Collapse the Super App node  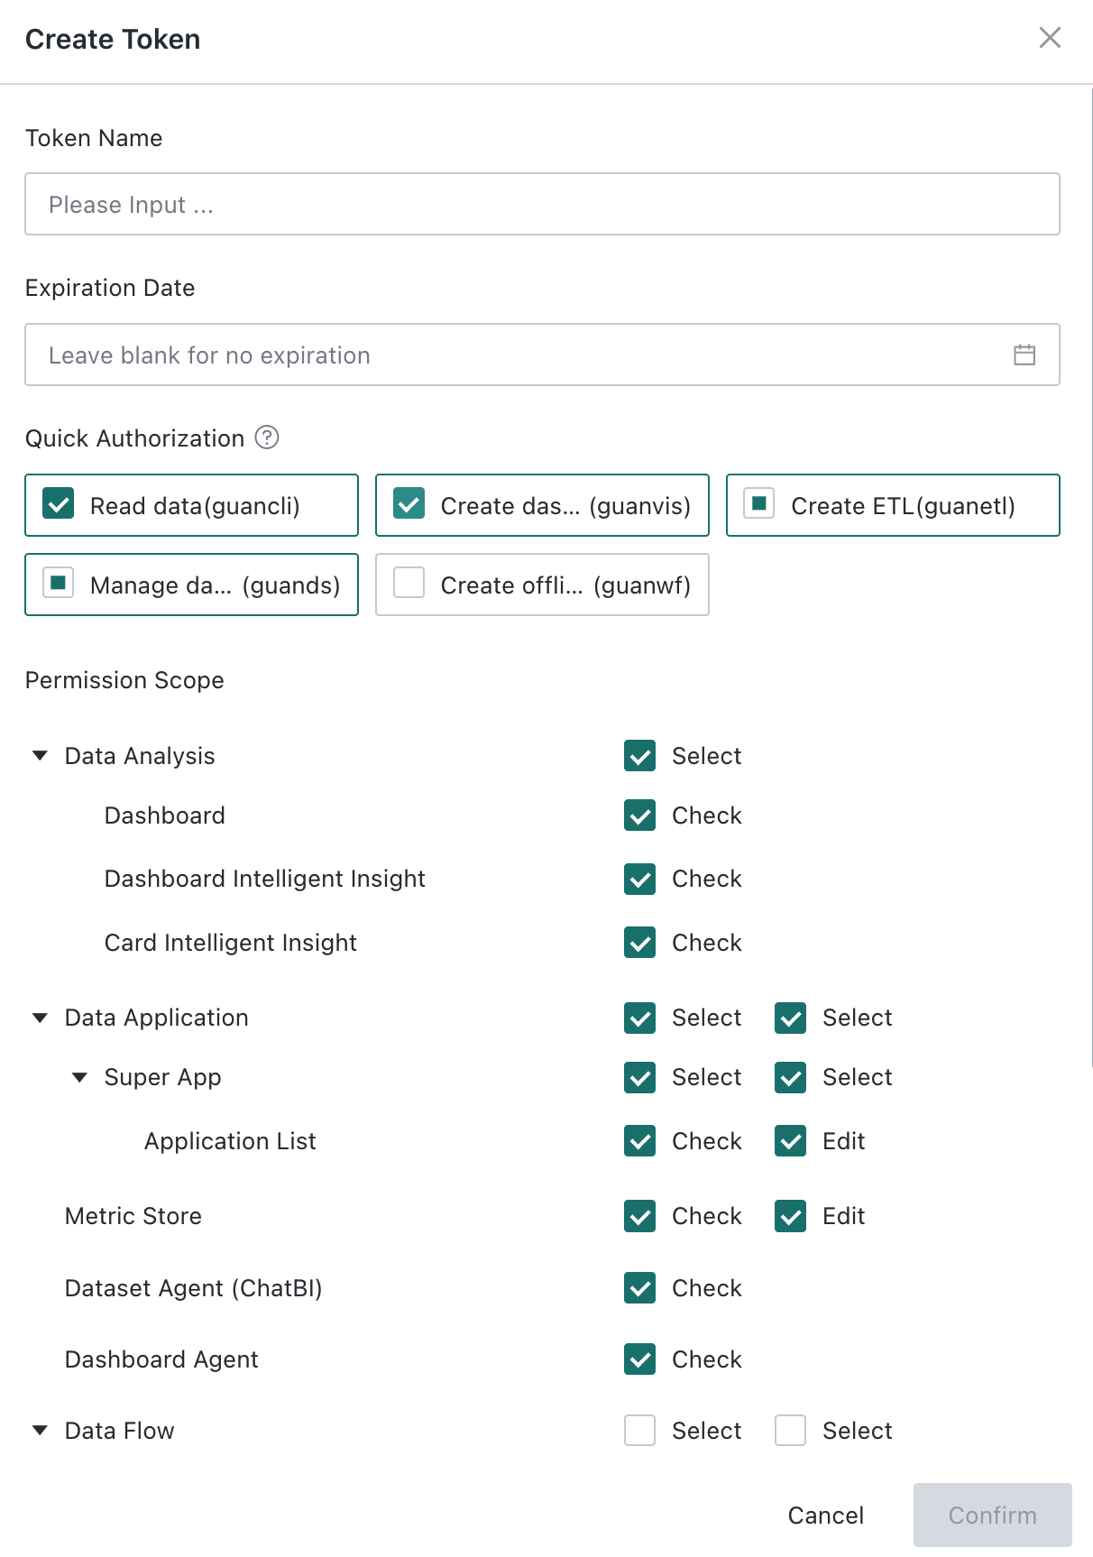(79, 1077)
